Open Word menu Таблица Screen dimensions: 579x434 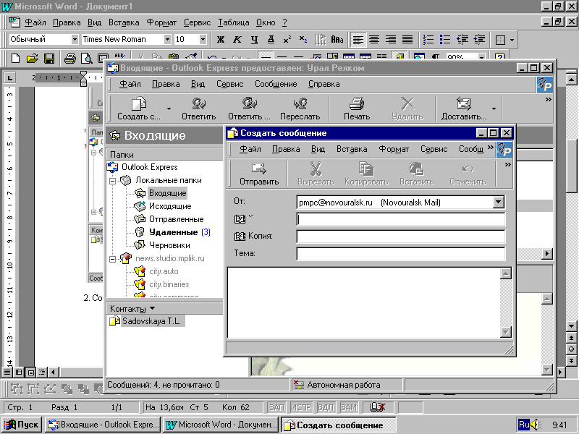tap(233, 22)
